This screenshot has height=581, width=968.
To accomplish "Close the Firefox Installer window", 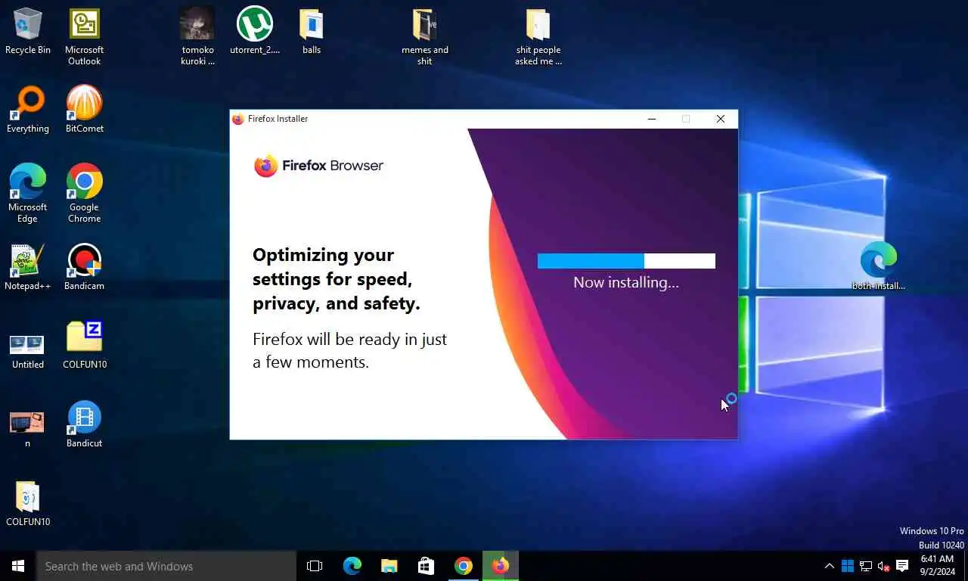I will pos(721,119).
